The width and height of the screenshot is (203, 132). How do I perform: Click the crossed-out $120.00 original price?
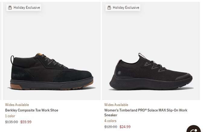(x=111, y=127)
